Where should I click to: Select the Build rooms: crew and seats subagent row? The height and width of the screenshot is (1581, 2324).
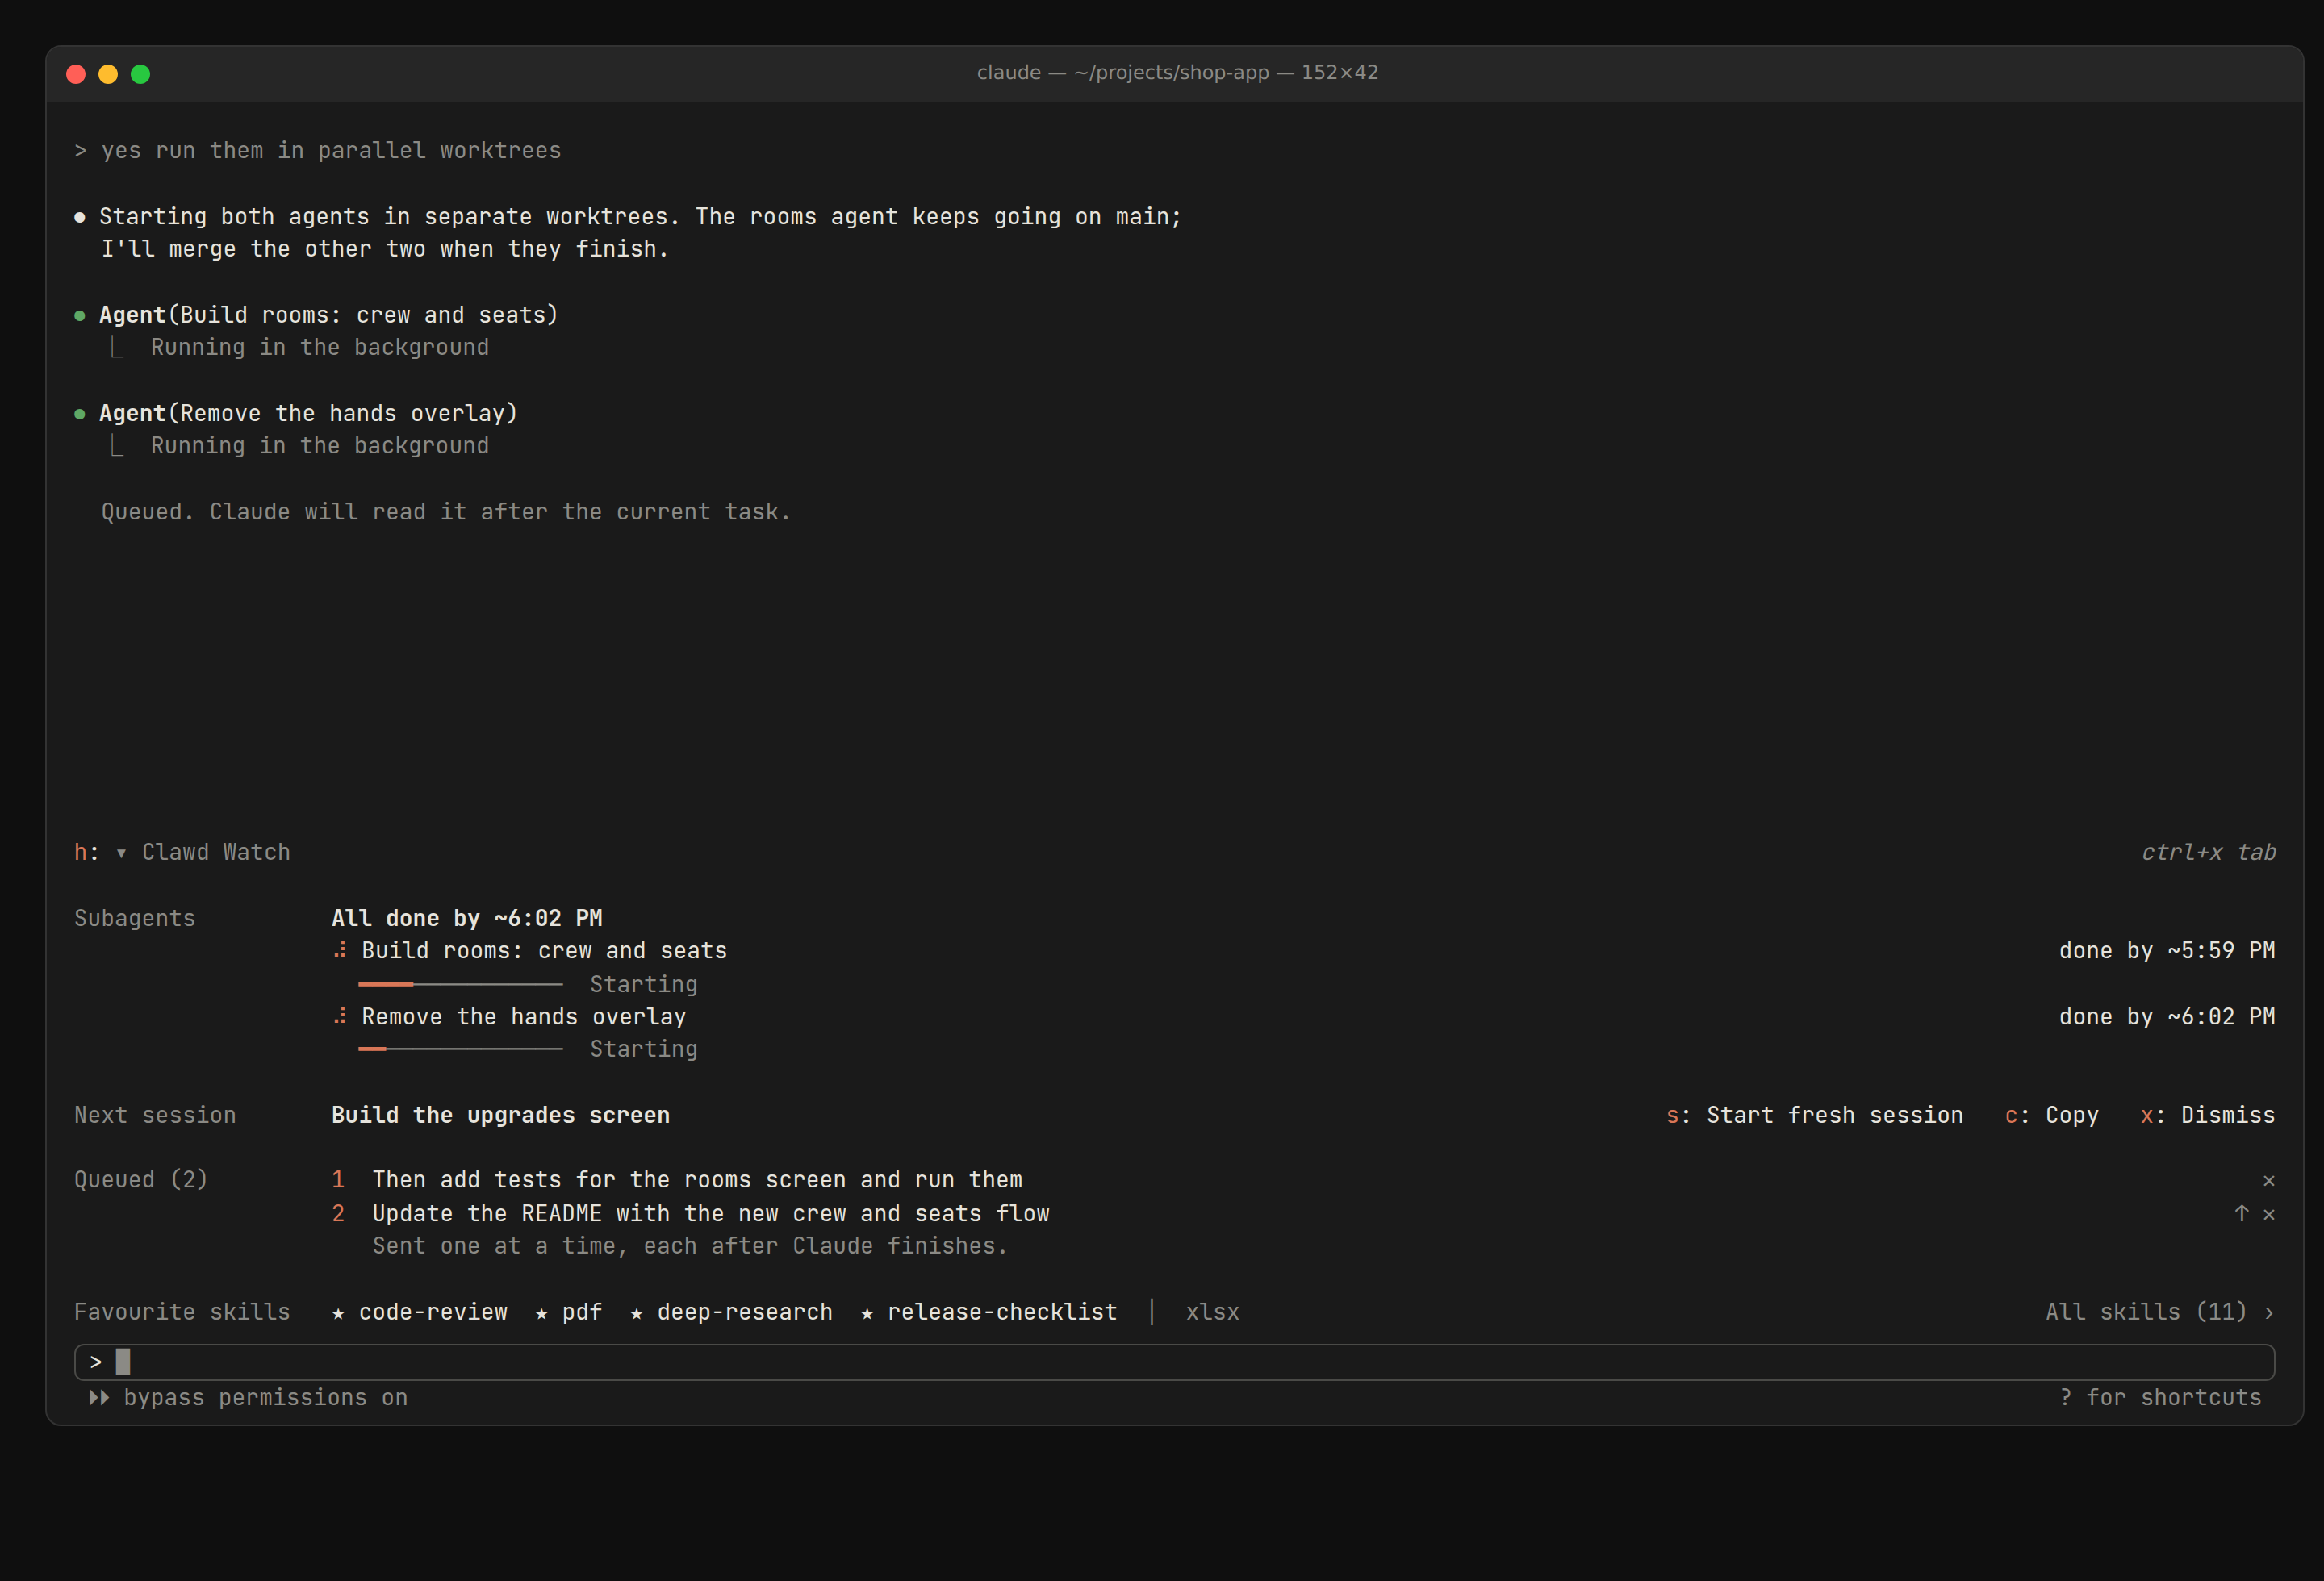pos(1304,951)
